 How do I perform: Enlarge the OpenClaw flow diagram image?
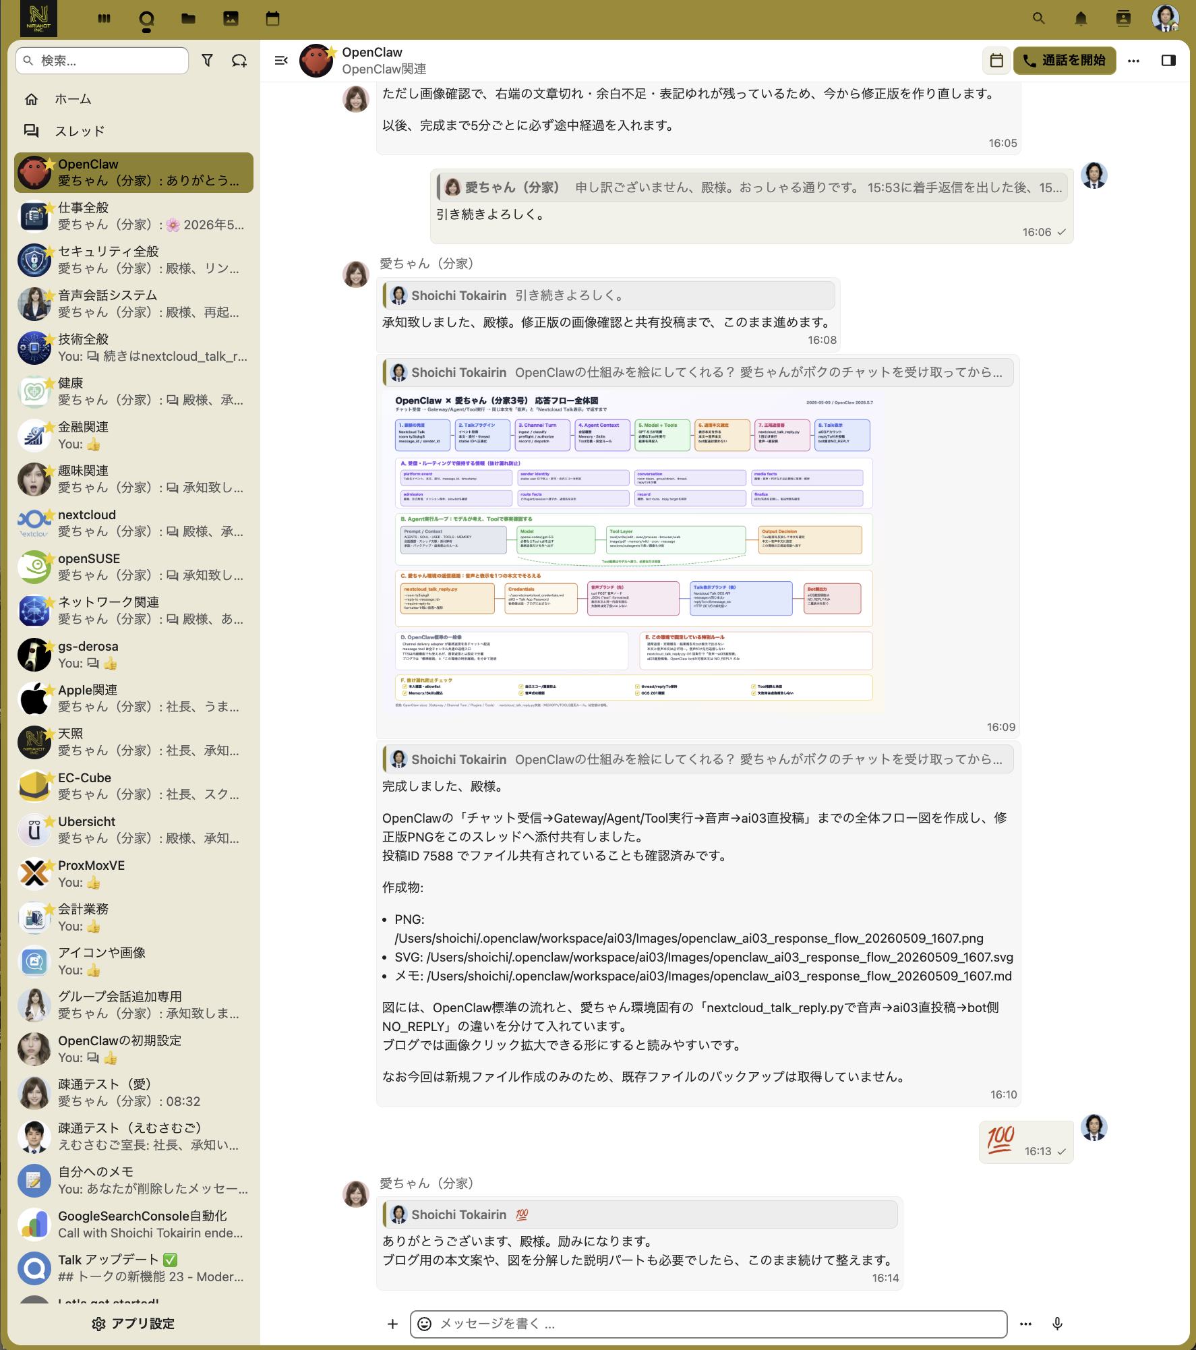(x=634, y=552)
